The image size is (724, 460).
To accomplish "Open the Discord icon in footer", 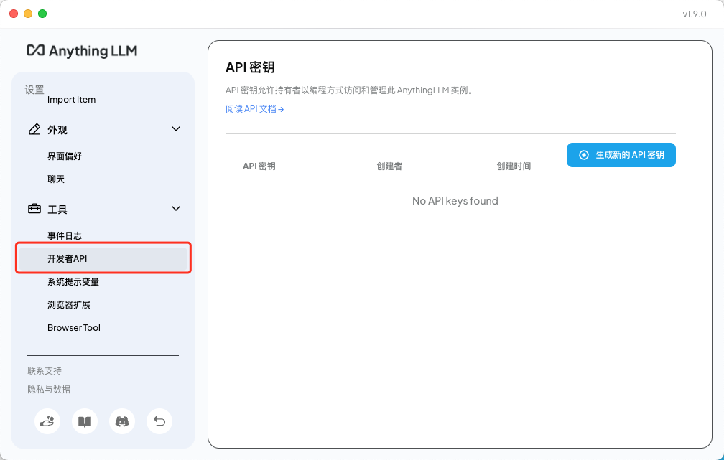I will pos(122,421).
